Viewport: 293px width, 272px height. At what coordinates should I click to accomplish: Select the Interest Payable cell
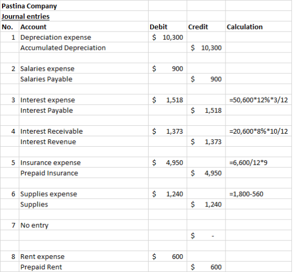(84, 110)
